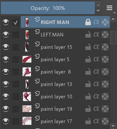Select the paint layer 5 layer name
The image size is (117, 129).
55,60
